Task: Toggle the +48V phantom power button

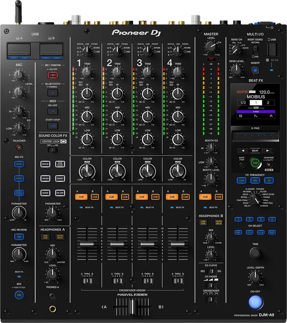Action: point(53,75)
